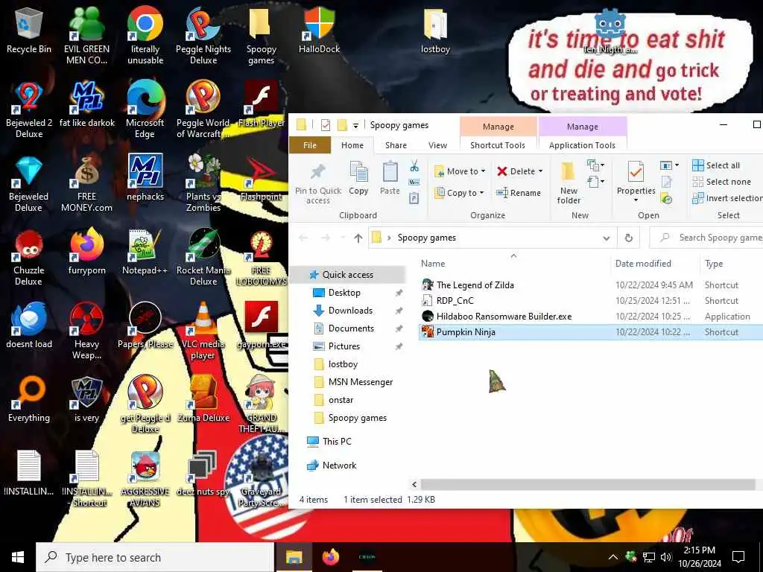Screen dimensions: 763x572
Task: Click Select all in ribbon
Action: 716,165
